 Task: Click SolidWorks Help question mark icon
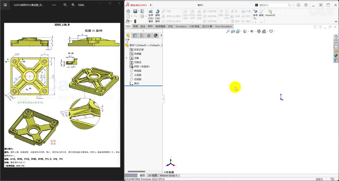(306, 5)
